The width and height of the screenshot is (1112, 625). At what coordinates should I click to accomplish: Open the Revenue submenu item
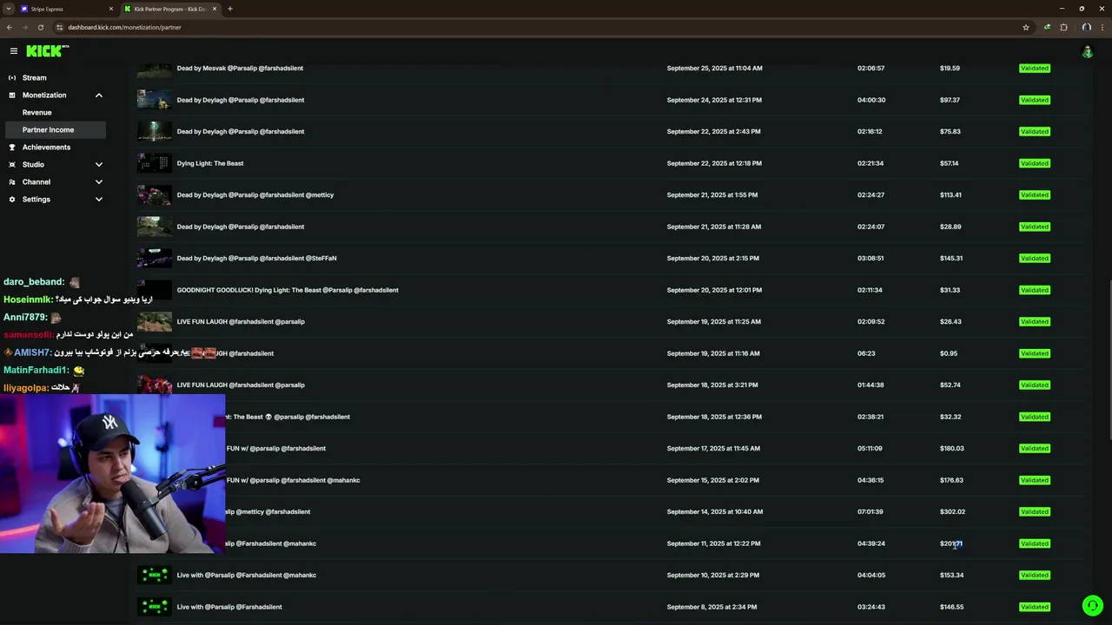tap(37, 113)
